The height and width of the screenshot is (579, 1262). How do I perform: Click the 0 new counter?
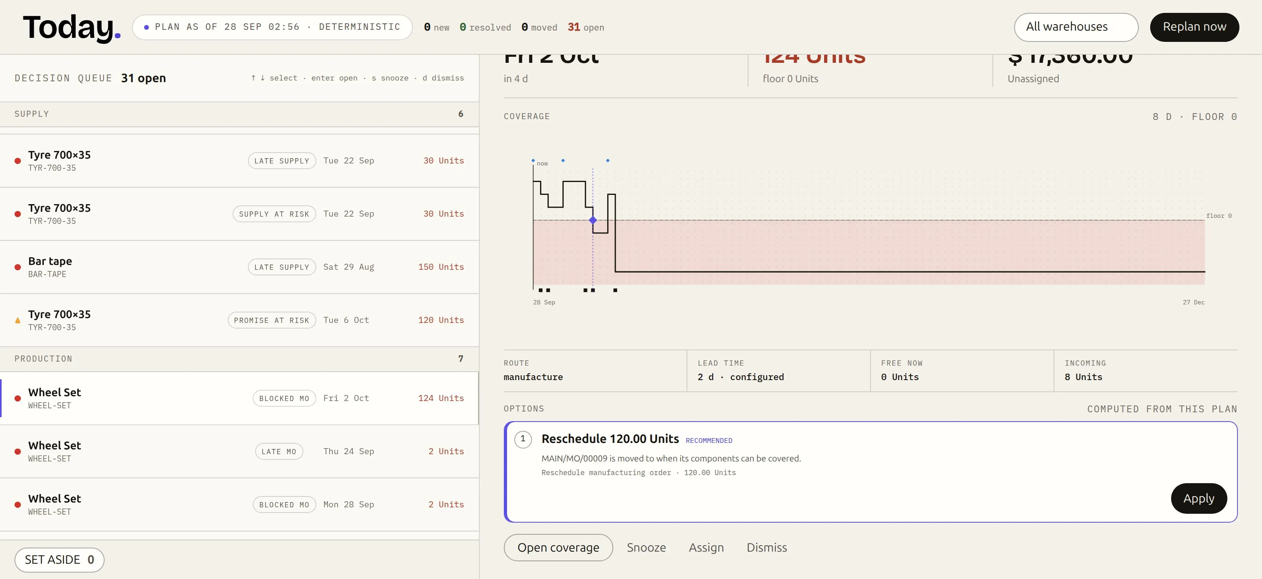(437, 27)
